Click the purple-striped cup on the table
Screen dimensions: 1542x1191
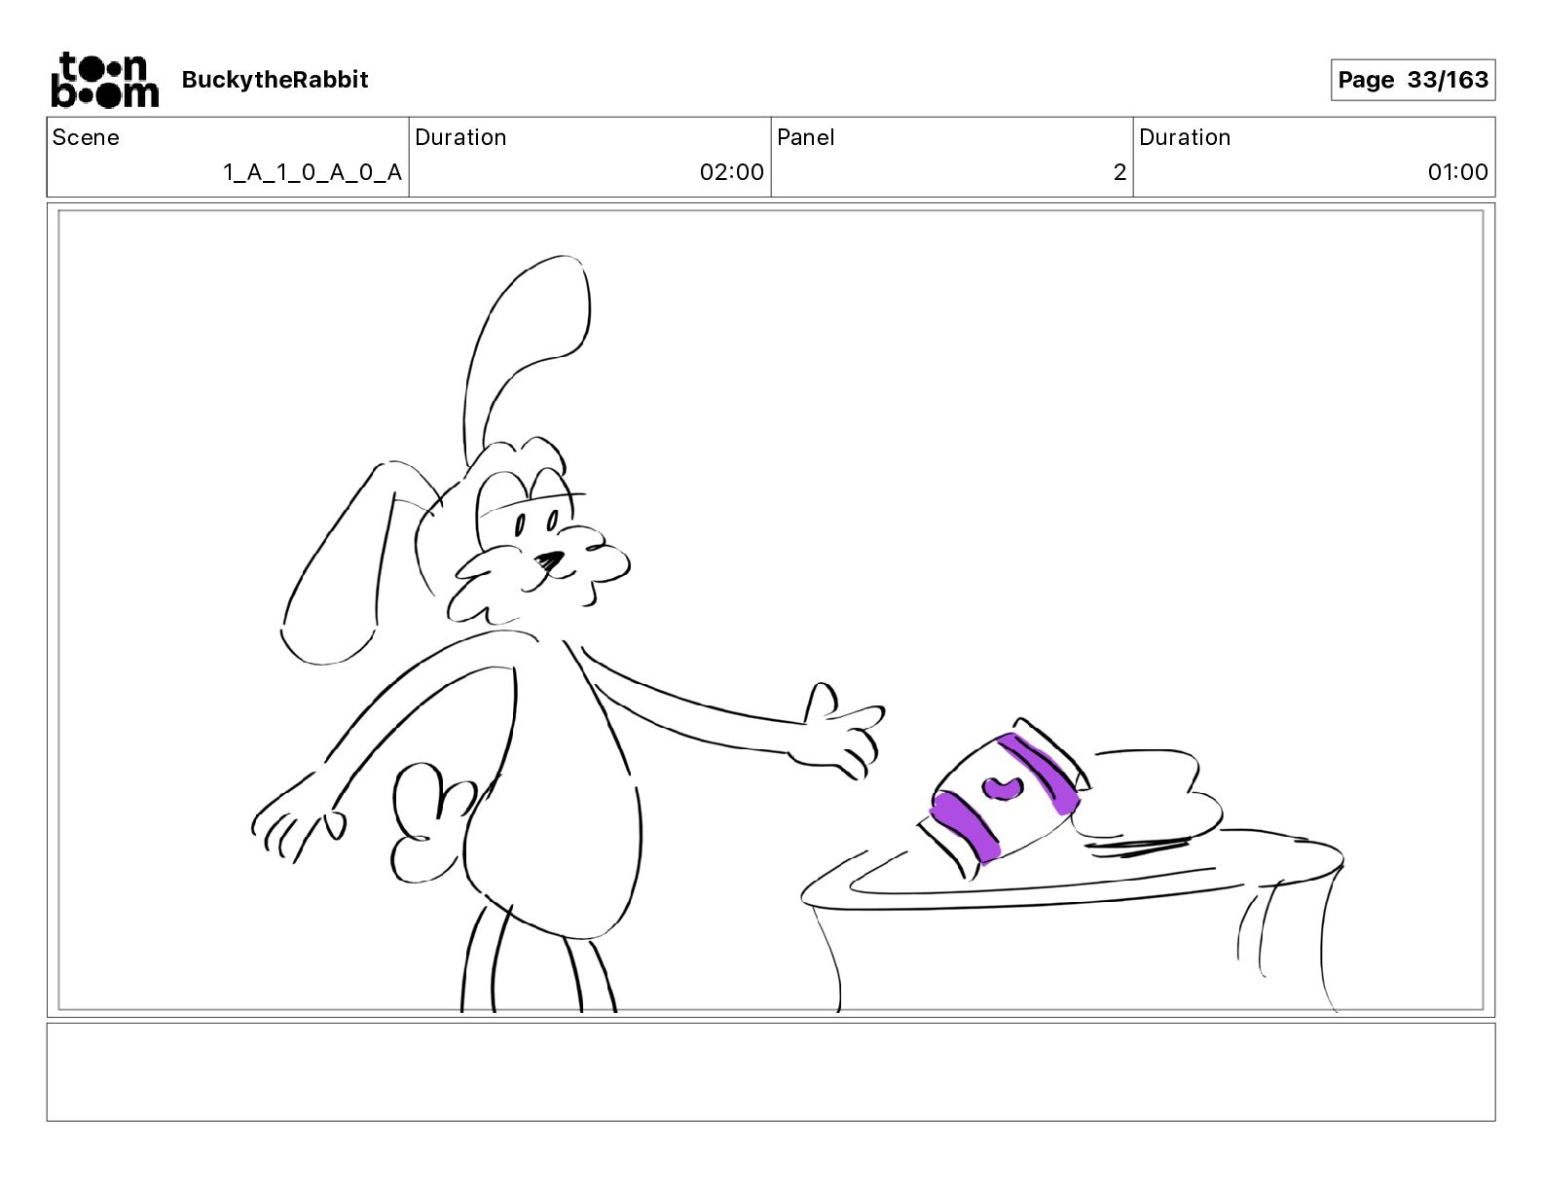tap(1002, 799)
